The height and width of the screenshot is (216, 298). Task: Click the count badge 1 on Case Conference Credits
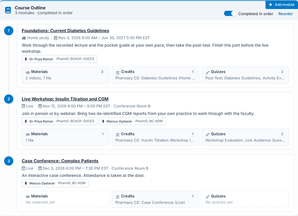(193, 196)
